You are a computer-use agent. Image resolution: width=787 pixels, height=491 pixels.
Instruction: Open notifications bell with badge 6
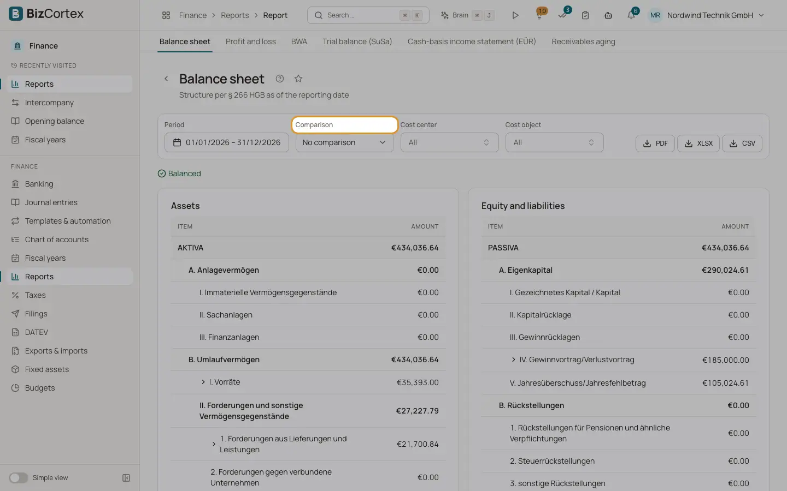coord(632,15)
